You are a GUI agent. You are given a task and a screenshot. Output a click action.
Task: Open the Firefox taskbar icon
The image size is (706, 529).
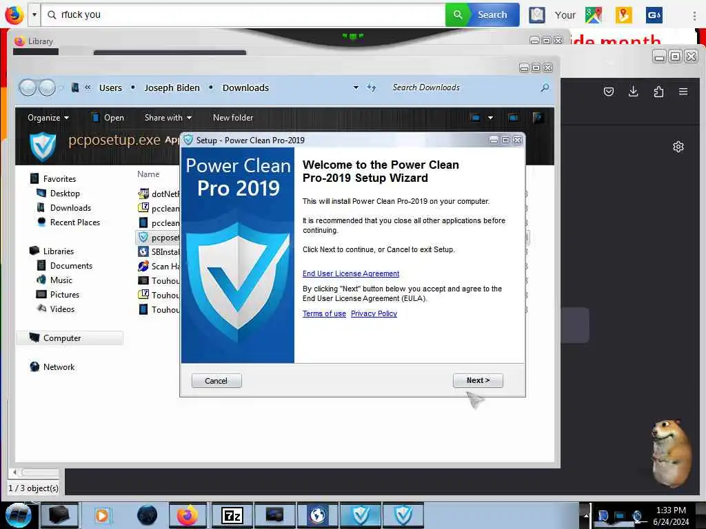click(x=188, y=515)
